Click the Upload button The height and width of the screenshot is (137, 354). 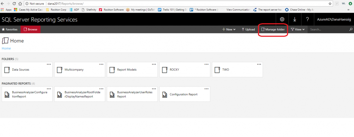(248, 29)
